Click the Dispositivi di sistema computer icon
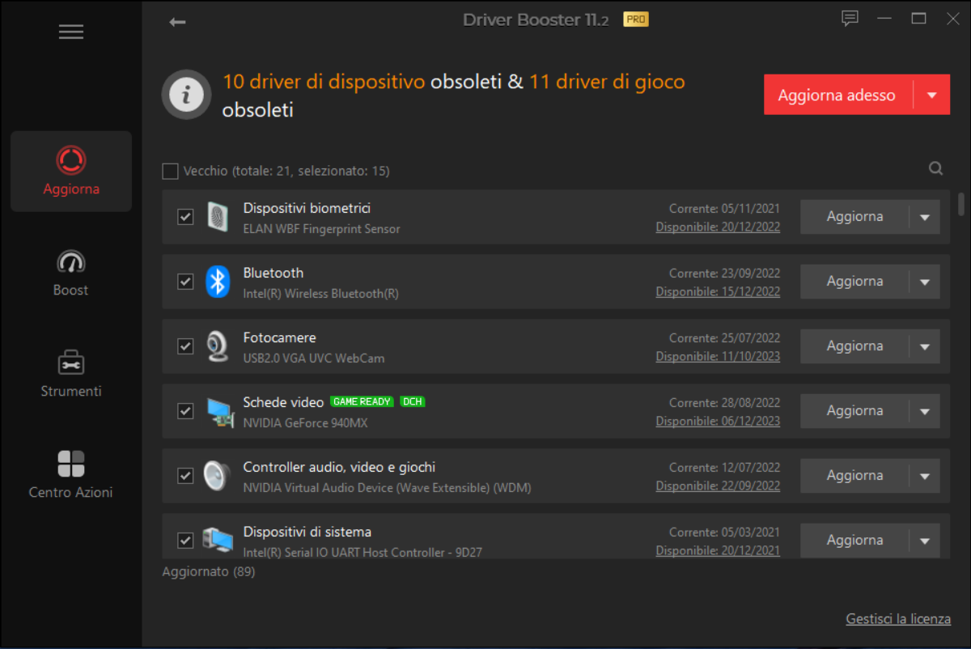This screenshot has height=649, width=971. [217, 539]
